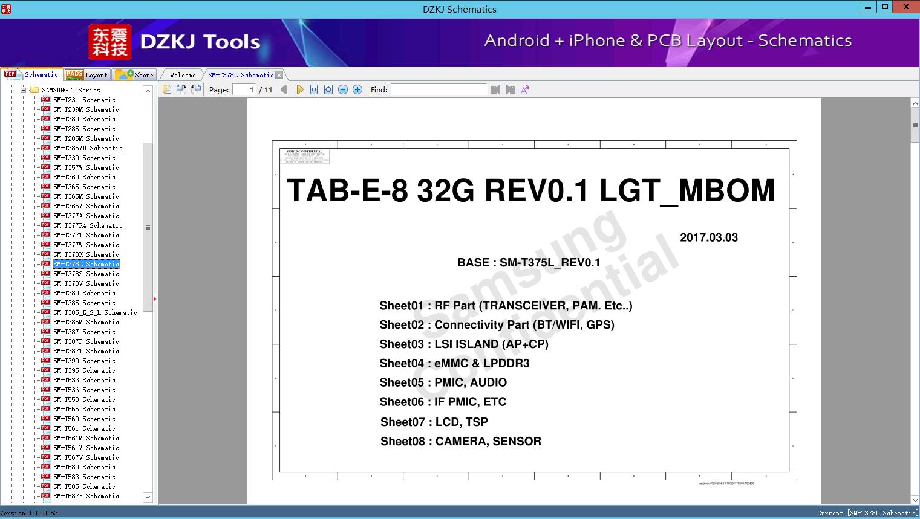Open SM-T587P Schematic
Viewport: 920px width, 519px height.
pyautogui.click(x=86, y=496)
